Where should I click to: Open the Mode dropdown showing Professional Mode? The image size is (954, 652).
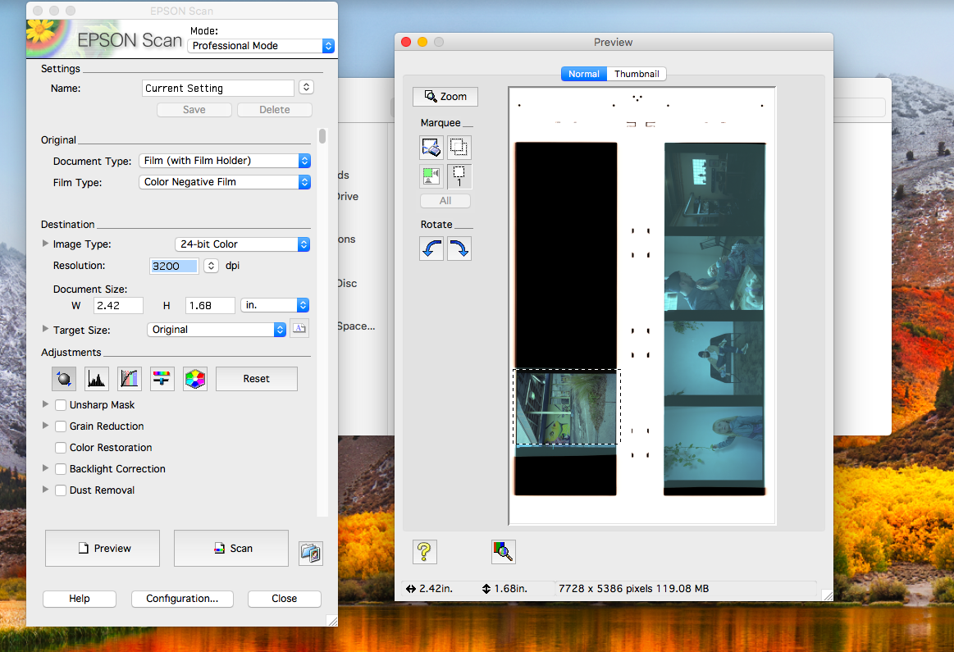coord(261,46)
